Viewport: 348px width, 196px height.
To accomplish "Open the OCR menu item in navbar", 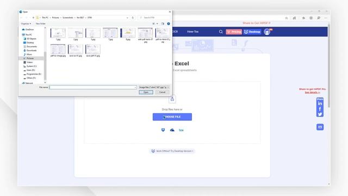I will click(x=175, y=32).
